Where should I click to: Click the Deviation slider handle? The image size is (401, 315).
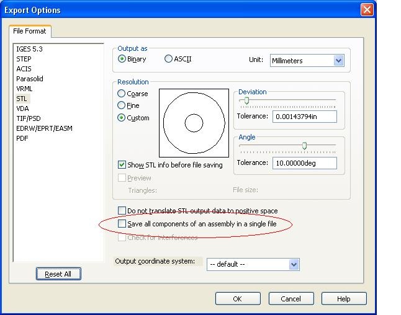(247, 100)
